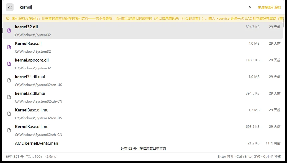287x163 pixels.
Task: Click the path C:\Windows\System32 under kernel.appcore.dll
Action: click(33, 68)
